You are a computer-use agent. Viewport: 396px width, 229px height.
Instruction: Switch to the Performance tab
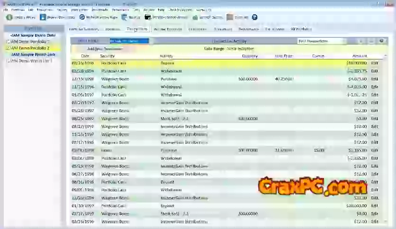(x=249, y=29)
